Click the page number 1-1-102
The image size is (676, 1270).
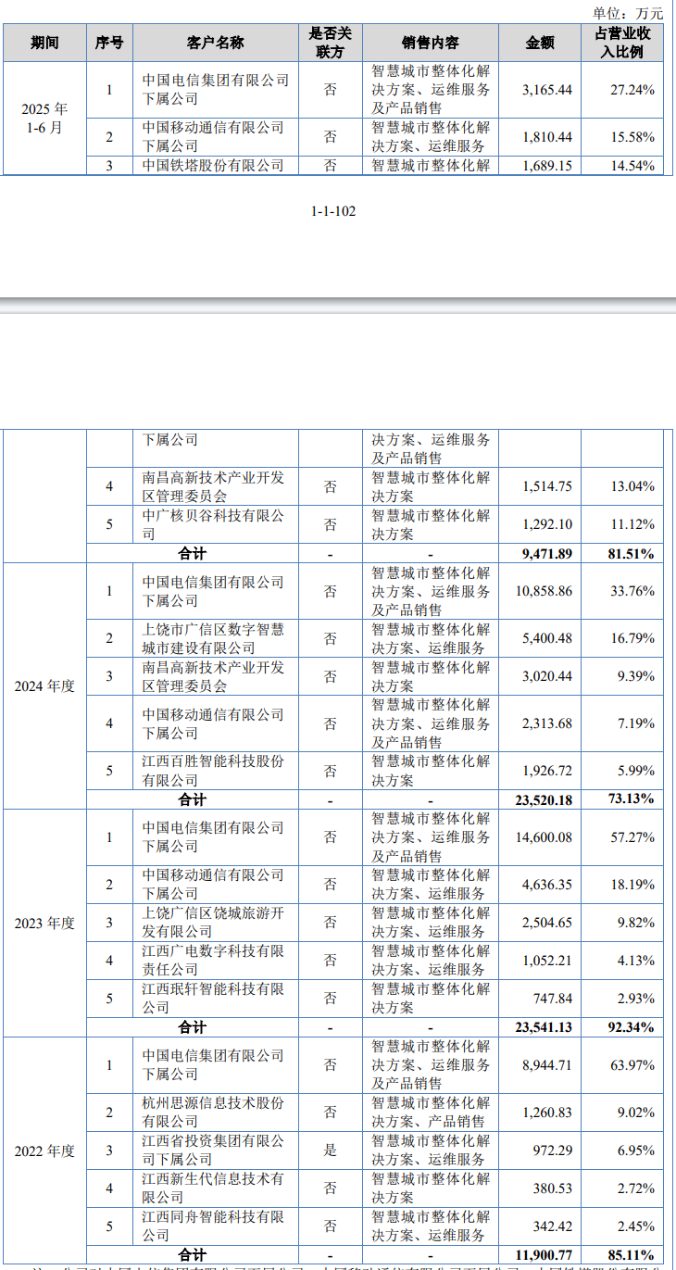(333, 211)
